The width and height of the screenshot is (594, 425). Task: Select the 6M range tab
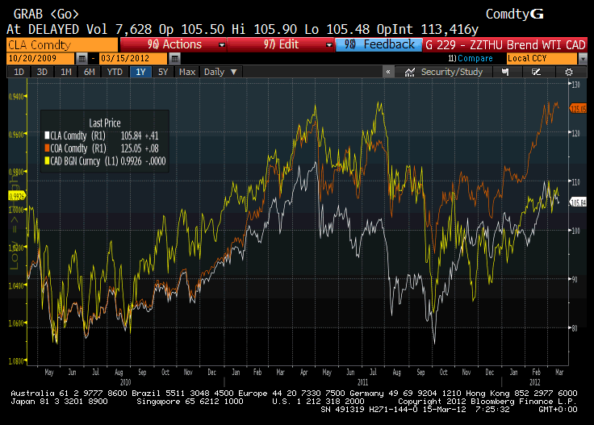coord(89,72)
